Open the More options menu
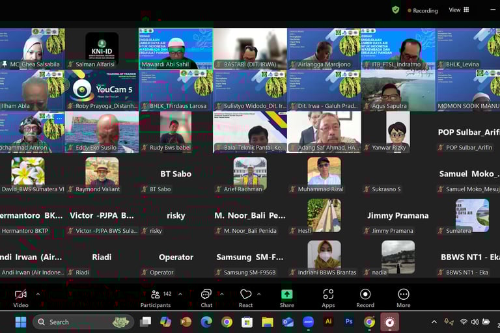The height and width of the screenshot is (333, 500). [404, 299]
